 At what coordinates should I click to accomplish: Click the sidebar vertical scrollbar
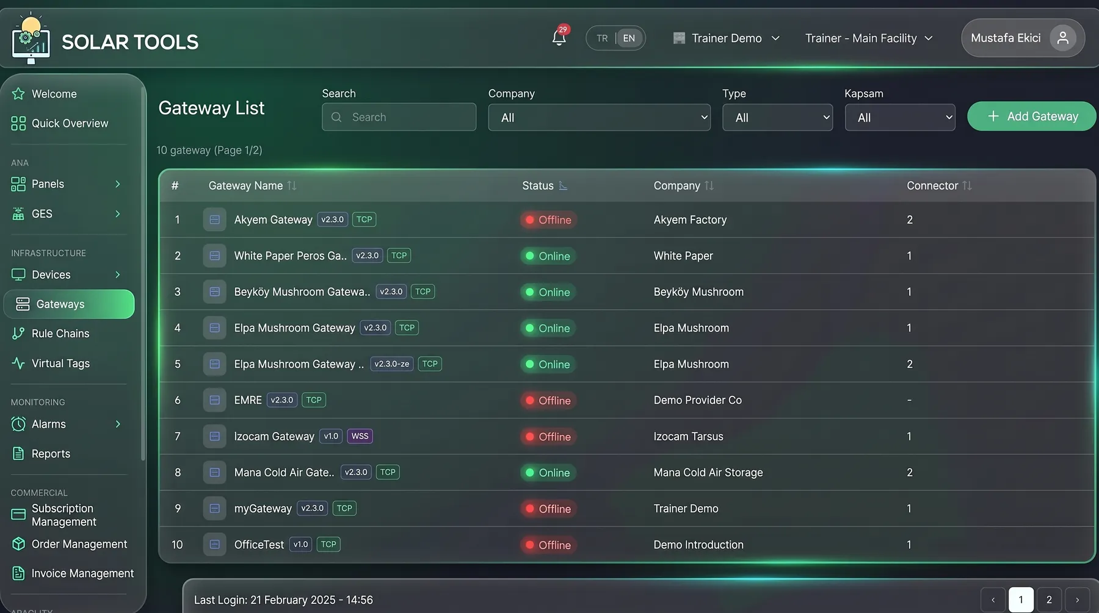(143, 274)
